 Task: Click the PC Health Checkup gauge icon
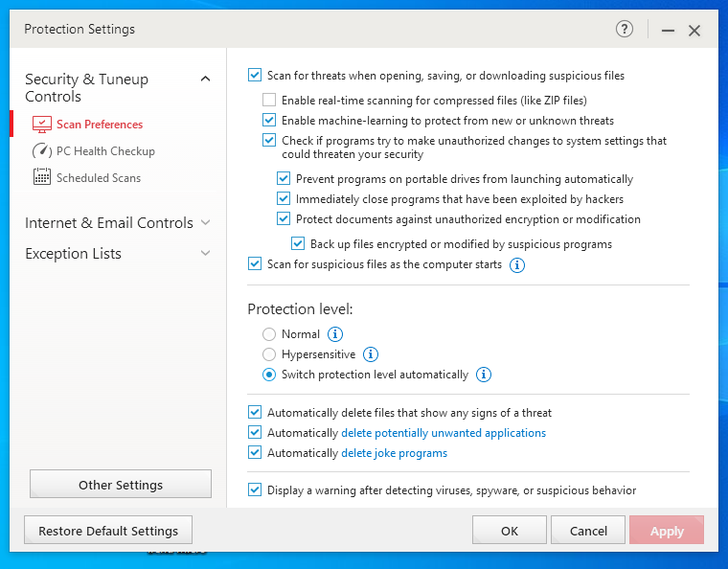(41, 151)
